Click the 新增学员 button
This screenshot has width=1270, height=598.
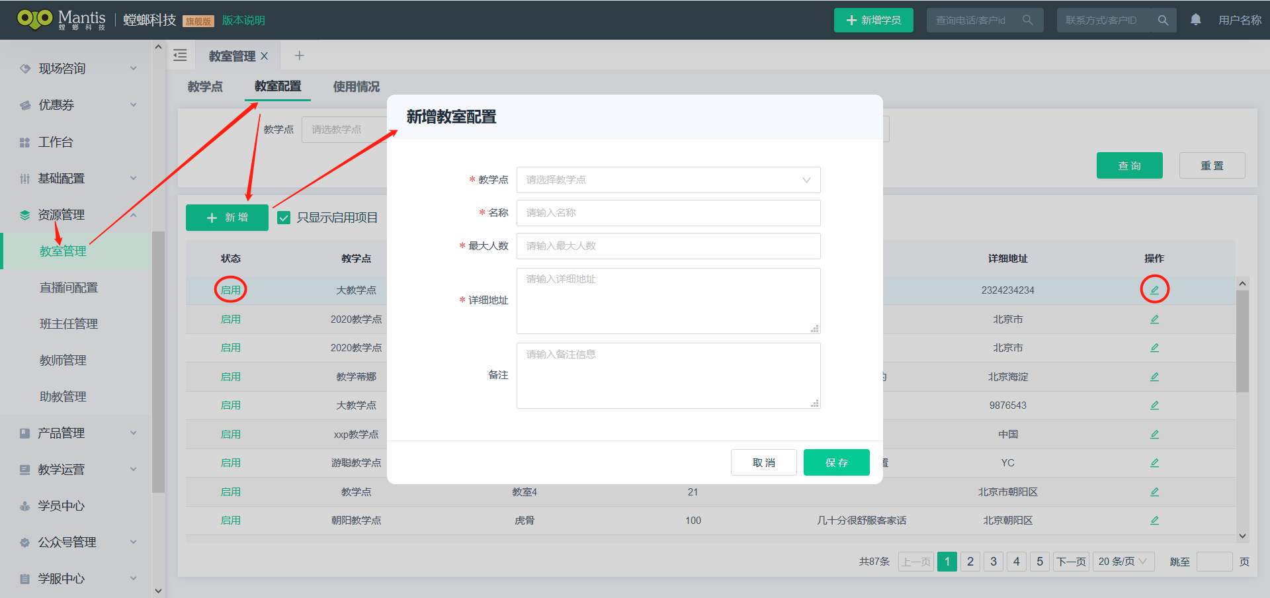(x=873, y=20)
